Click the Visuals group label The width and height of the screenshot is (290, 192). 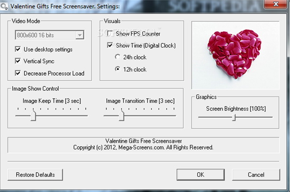coord(112,21)
